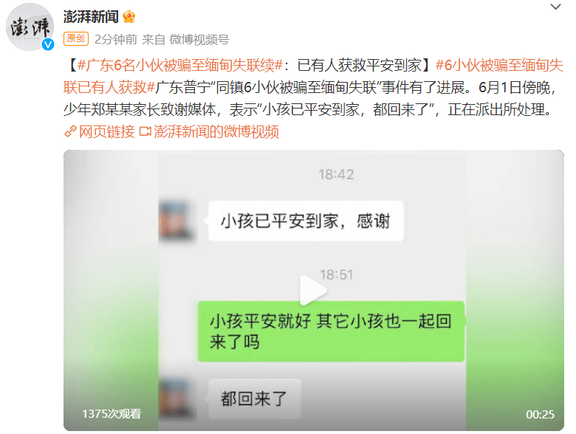Play the video using the center play button
Image resolution: width=576 pixels, height=434 pixels.
click(313, 290)
